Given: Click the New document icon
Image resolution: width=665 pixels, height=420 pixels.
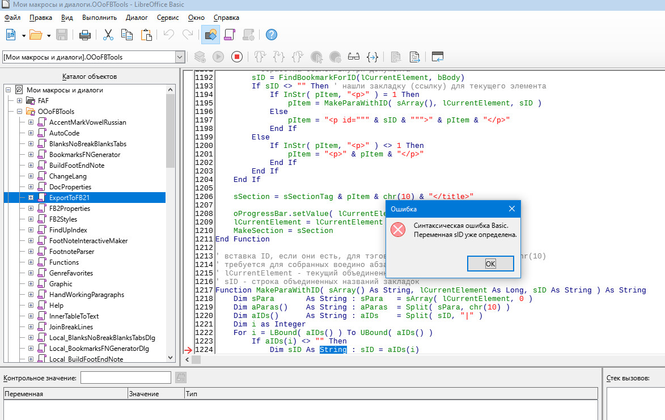Looking at the screenshot, I should point(11,35).
